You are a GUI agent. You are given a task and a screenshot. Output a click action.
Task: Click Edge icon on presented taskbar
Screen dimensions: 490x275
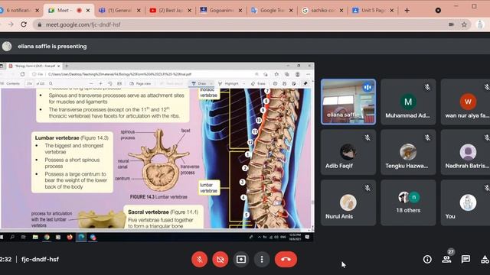(x=81, y=237)
